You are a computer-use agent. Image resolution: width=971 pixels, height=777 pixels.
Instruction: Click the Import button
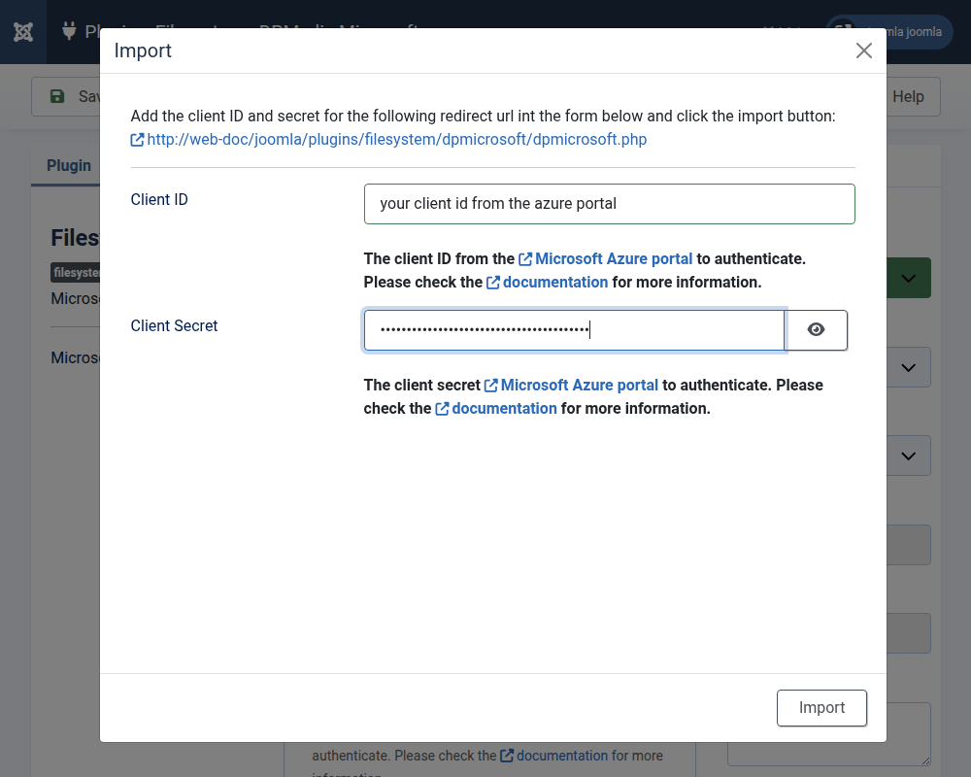point(821,708)
